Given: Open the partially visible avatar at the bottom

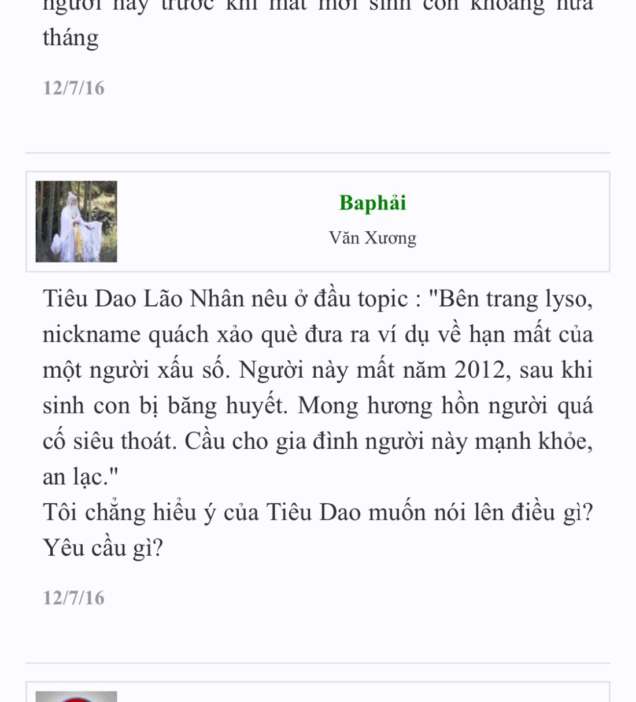Looking at the screenshot, I should coord(76,696).
